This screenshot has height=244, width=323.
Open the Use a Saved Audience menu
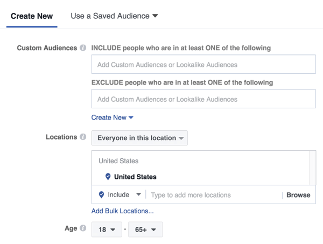click(x=114, y=16)
